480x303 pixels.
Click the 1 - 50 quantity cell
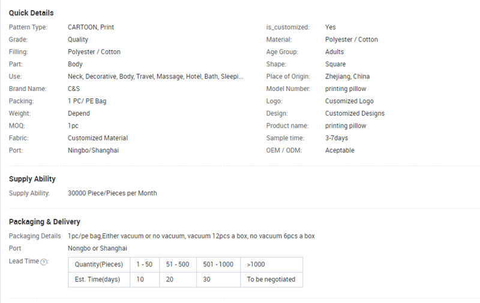pyautogui.click(x=145, y=265)
